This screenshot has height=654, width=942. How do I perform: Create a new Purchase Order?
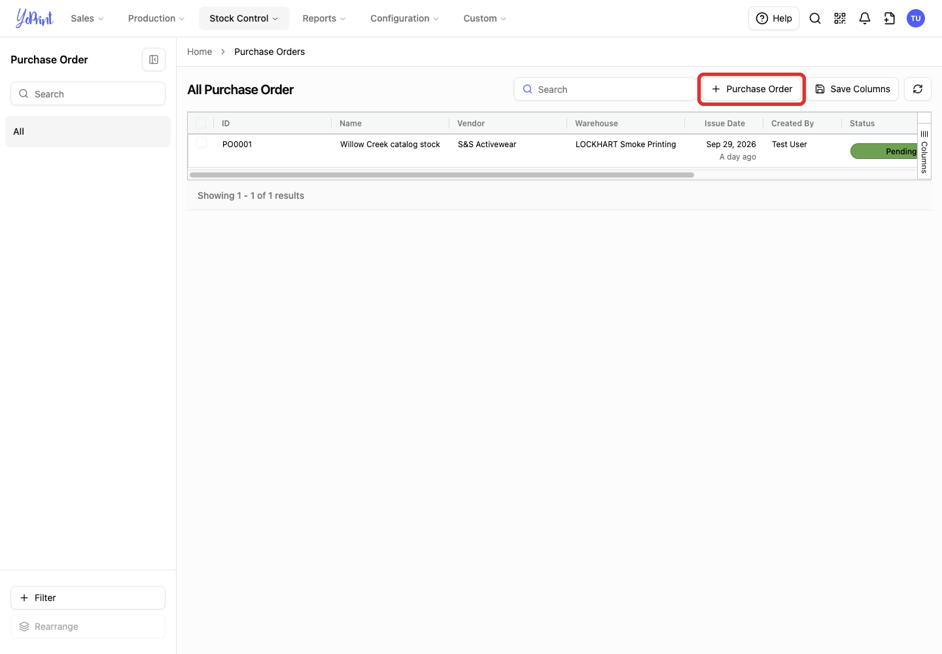tap(752, 89)
